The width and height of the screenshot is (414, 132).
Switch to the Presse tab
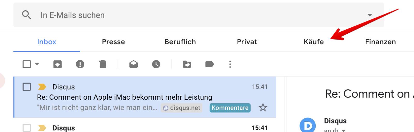click(x=113, y=42)
